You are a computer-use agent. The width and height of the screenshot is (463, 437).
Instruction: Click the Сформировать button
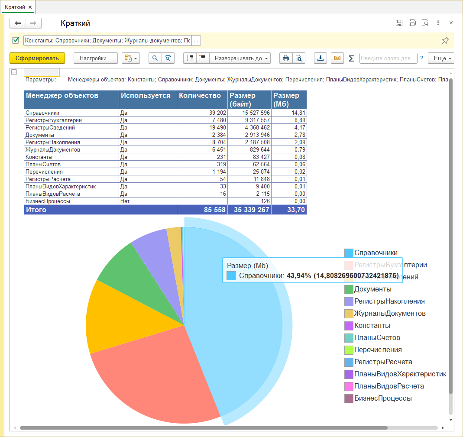[37, 58]
